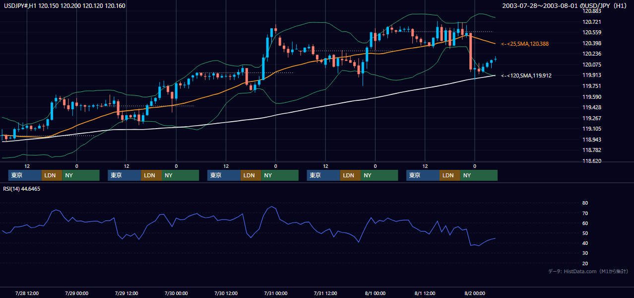Click the large red candle before 8/2 00:00
The height and width of the screenshot is (298, 634).
(x=470, y=51)
